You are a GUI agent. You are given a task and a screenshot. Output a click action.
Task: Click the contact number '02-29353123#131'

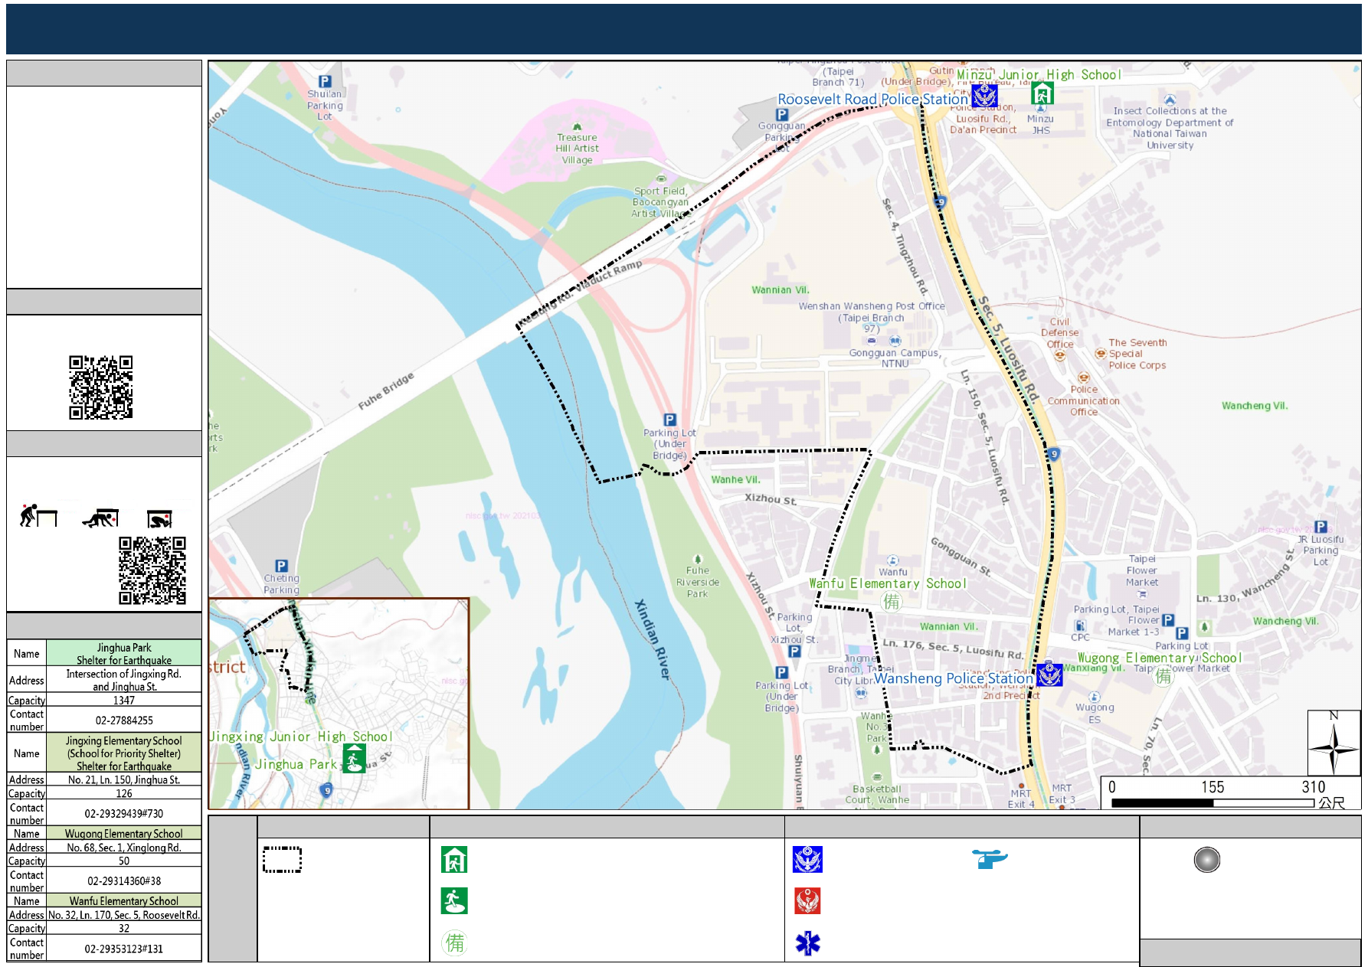tap(124, 948)
